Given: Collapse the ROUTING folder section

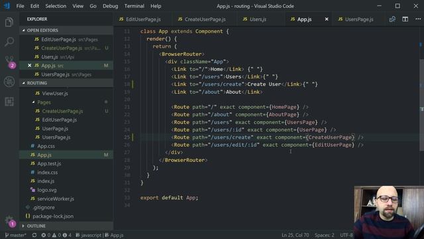Looking at the screenshot, I should click(x=66, y=83).
